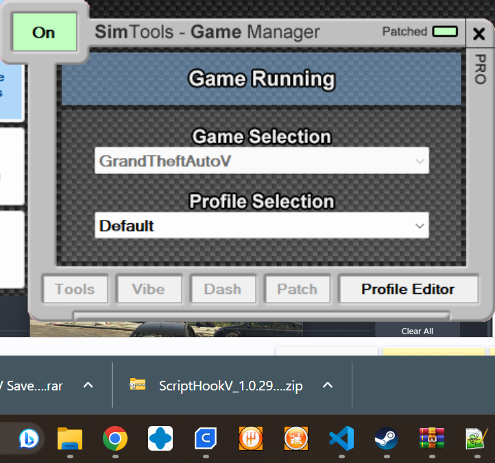The width and height of the screenshot is (495, 463).
Task: Open Bing chat icon in taskbar search
Action: click(x=29, y=438)
